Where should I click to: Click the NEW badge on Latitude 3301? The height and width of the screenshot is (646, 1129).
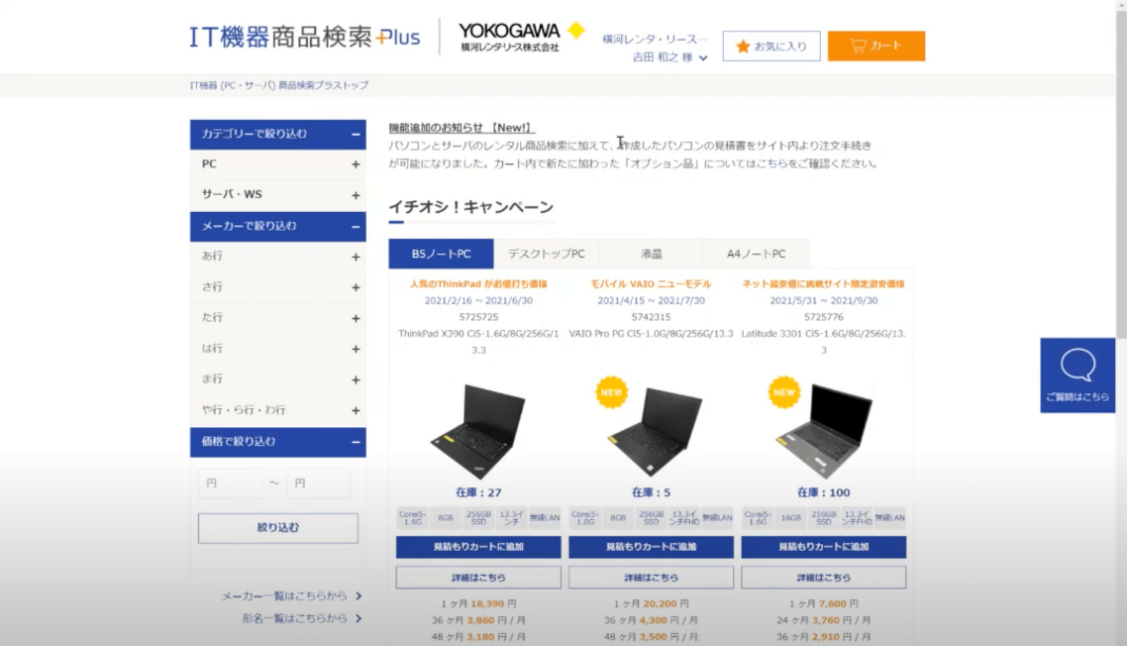[x=784, y=392]
